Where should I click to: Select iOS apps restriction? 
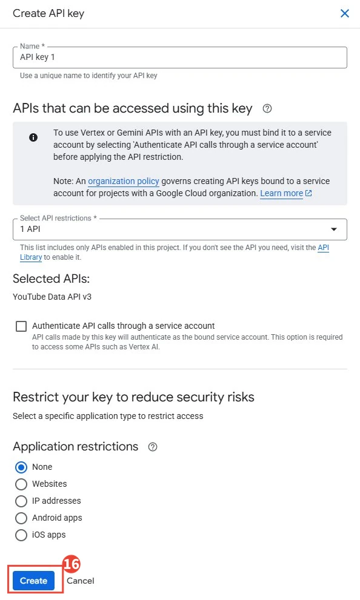[x=21, y=535]
